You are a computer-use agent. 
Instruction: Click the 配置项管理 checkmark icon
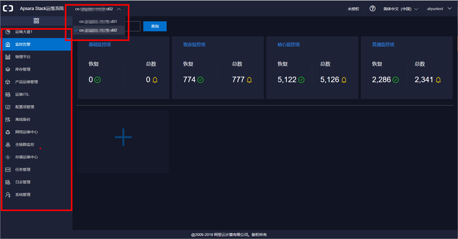pos(8,107)
